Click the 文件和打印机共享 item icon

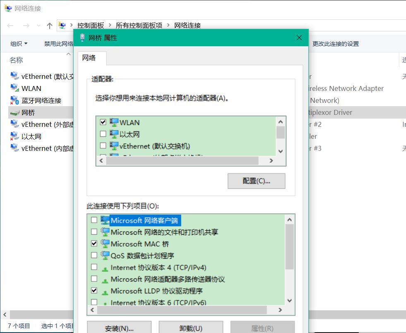[105, 232]
